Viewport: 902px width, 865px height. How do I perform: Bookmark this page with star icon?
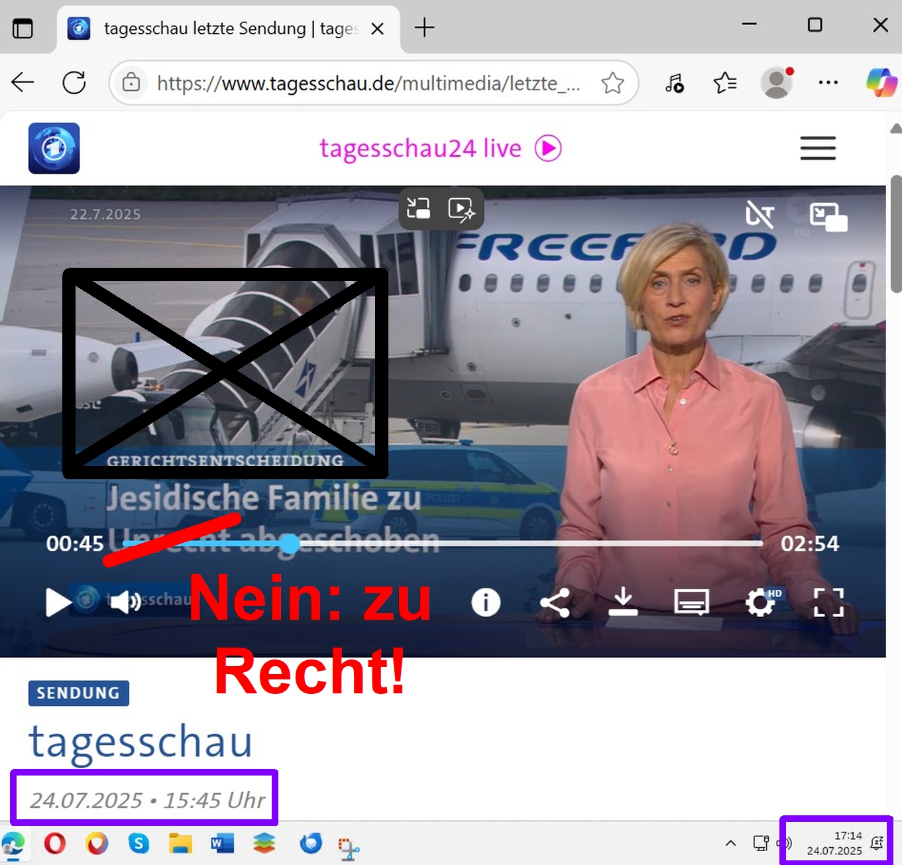coord(612,84)
